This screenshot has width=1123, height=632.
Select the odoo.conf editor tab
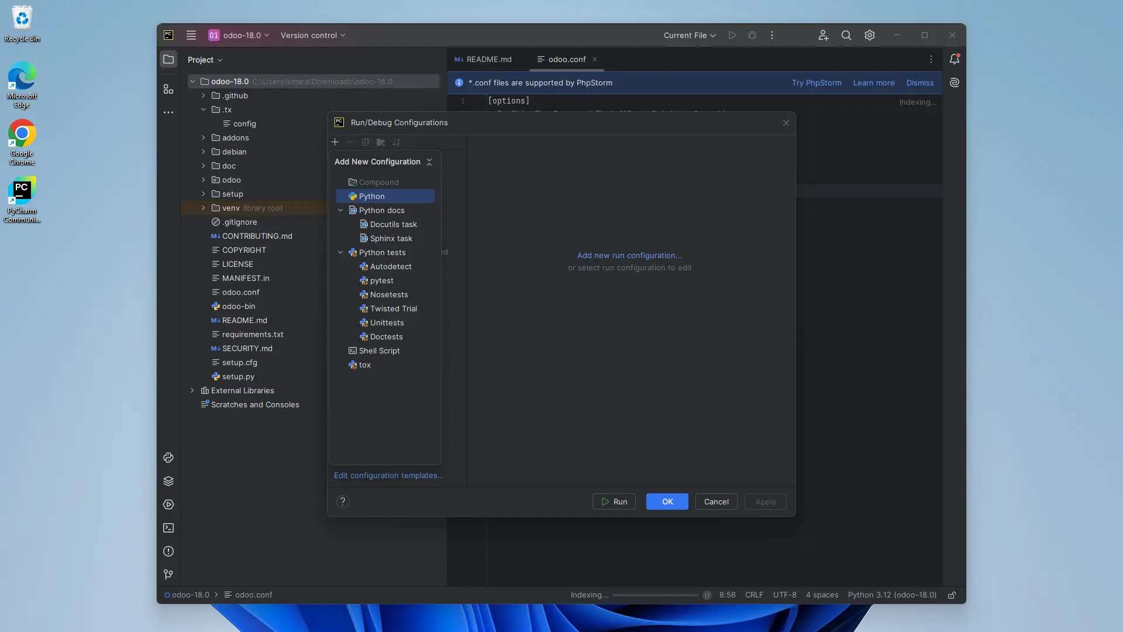pos(567,59)
